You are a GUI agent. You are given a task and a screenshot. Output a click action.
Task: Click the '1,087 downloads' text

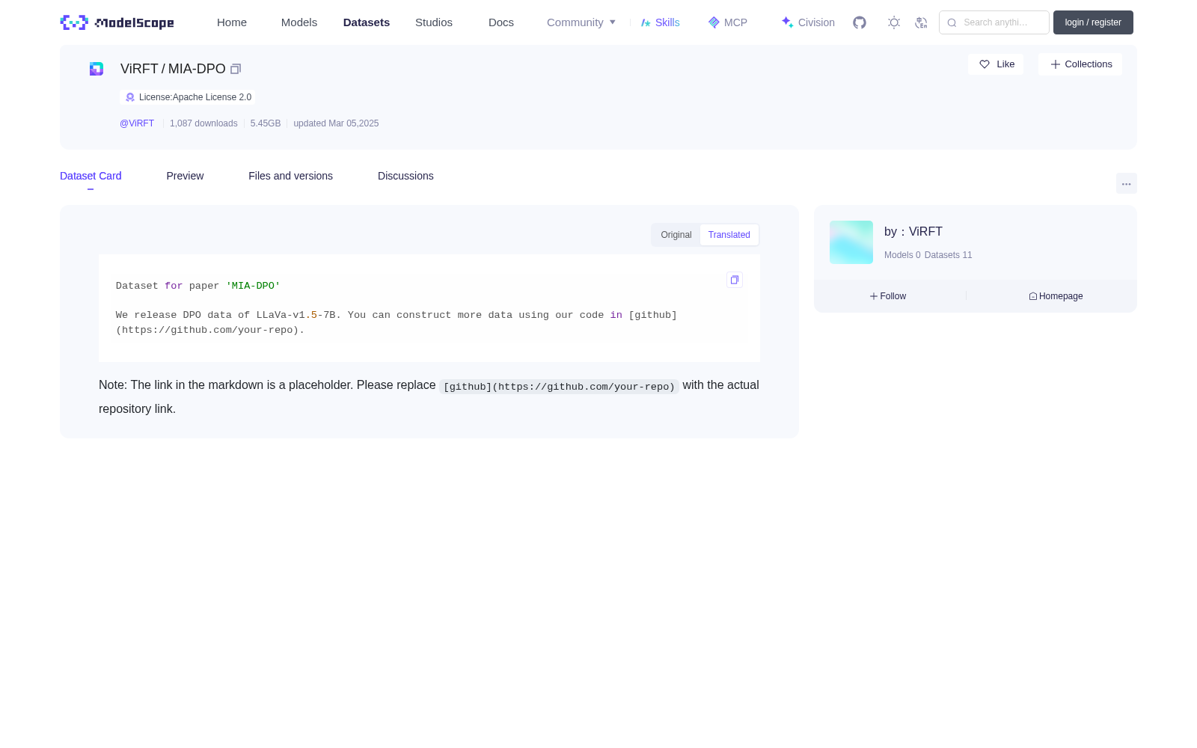(203, 123)
